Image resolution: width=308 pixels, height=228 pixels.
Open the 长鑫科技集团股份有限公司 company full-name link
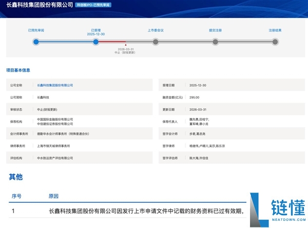click(x=55, y=85)
